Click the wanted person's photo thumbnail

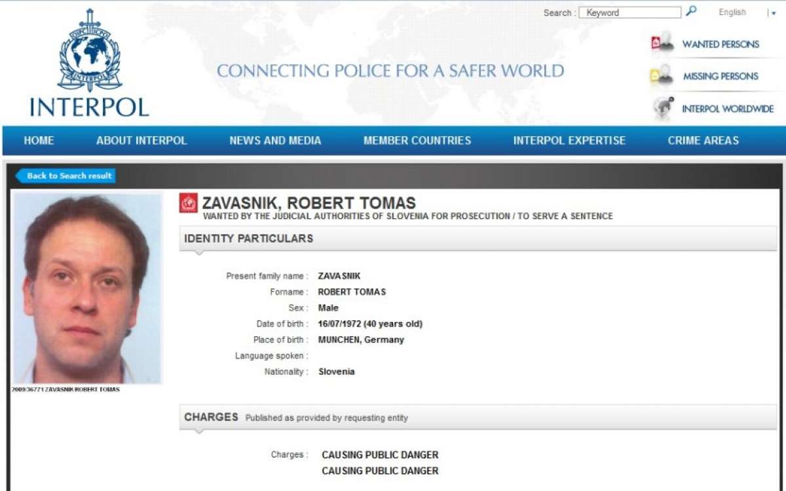click(87, 288)
